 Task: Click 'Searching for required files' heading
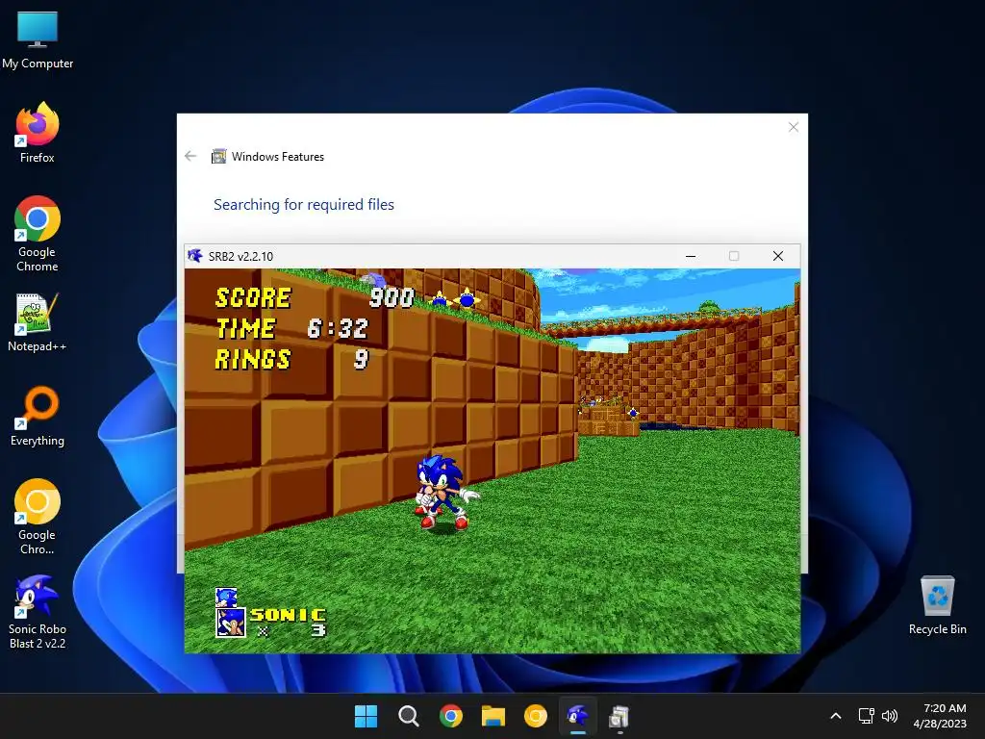coord(304,204)
